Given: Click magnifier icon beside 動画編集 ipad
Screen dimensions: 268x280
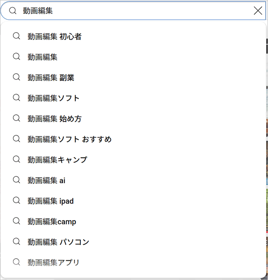Looking at the screenshot, I should [x=17, y=201].
